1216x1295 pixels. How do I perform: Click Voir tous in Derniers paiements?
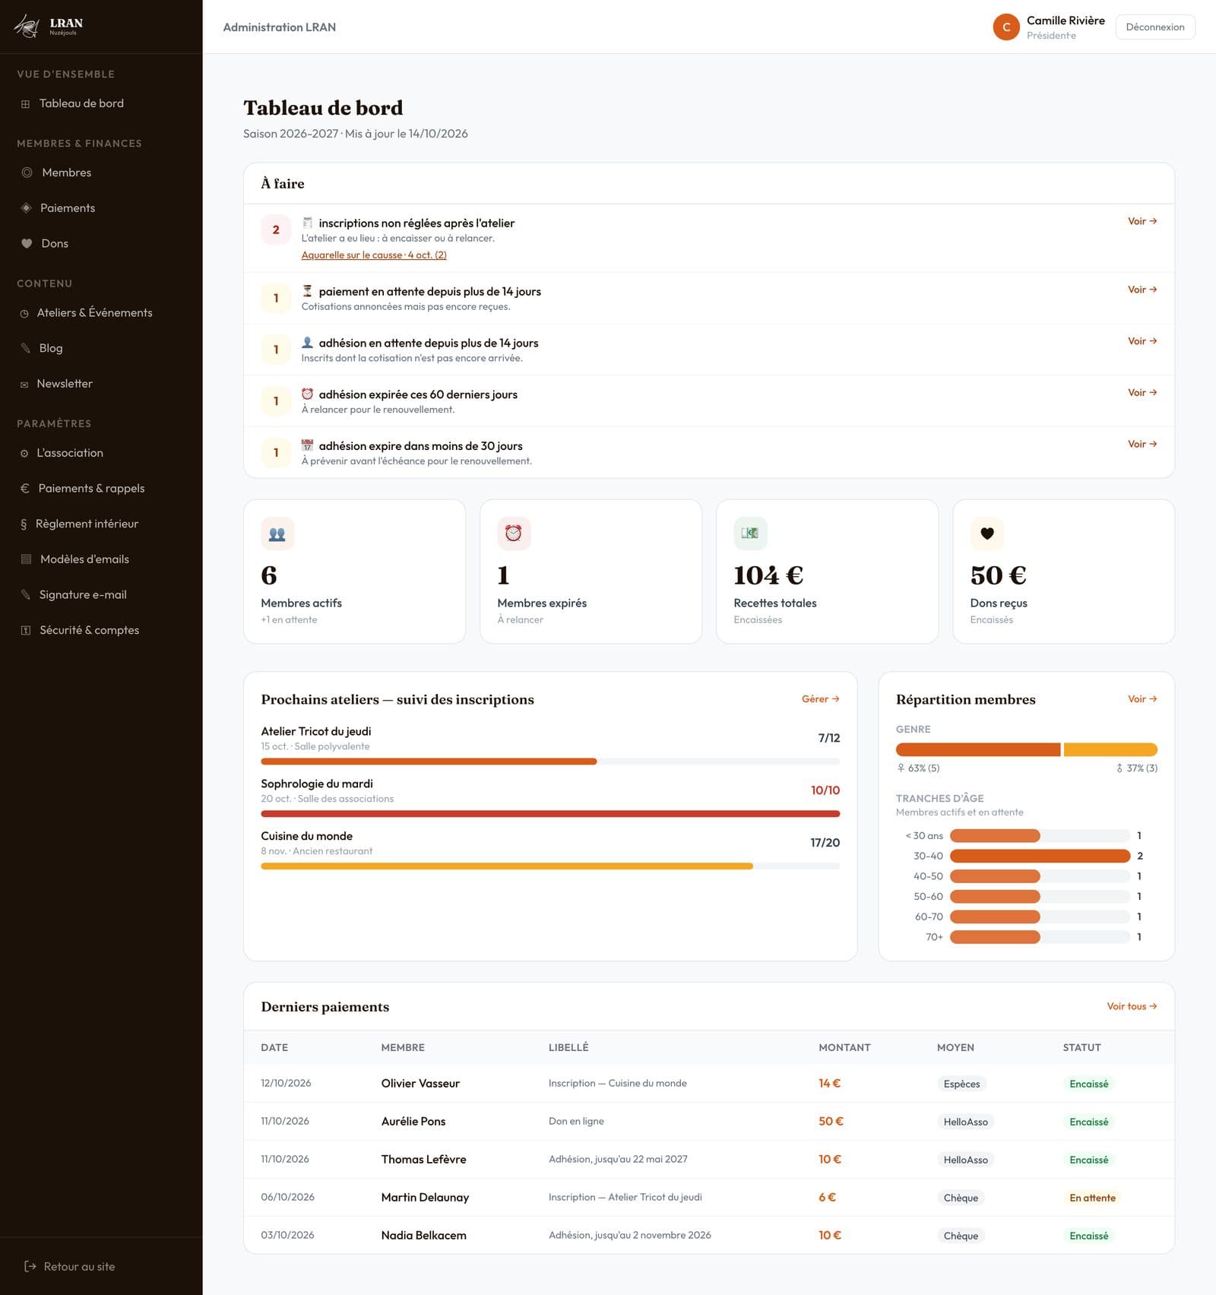(1132, 1006)
